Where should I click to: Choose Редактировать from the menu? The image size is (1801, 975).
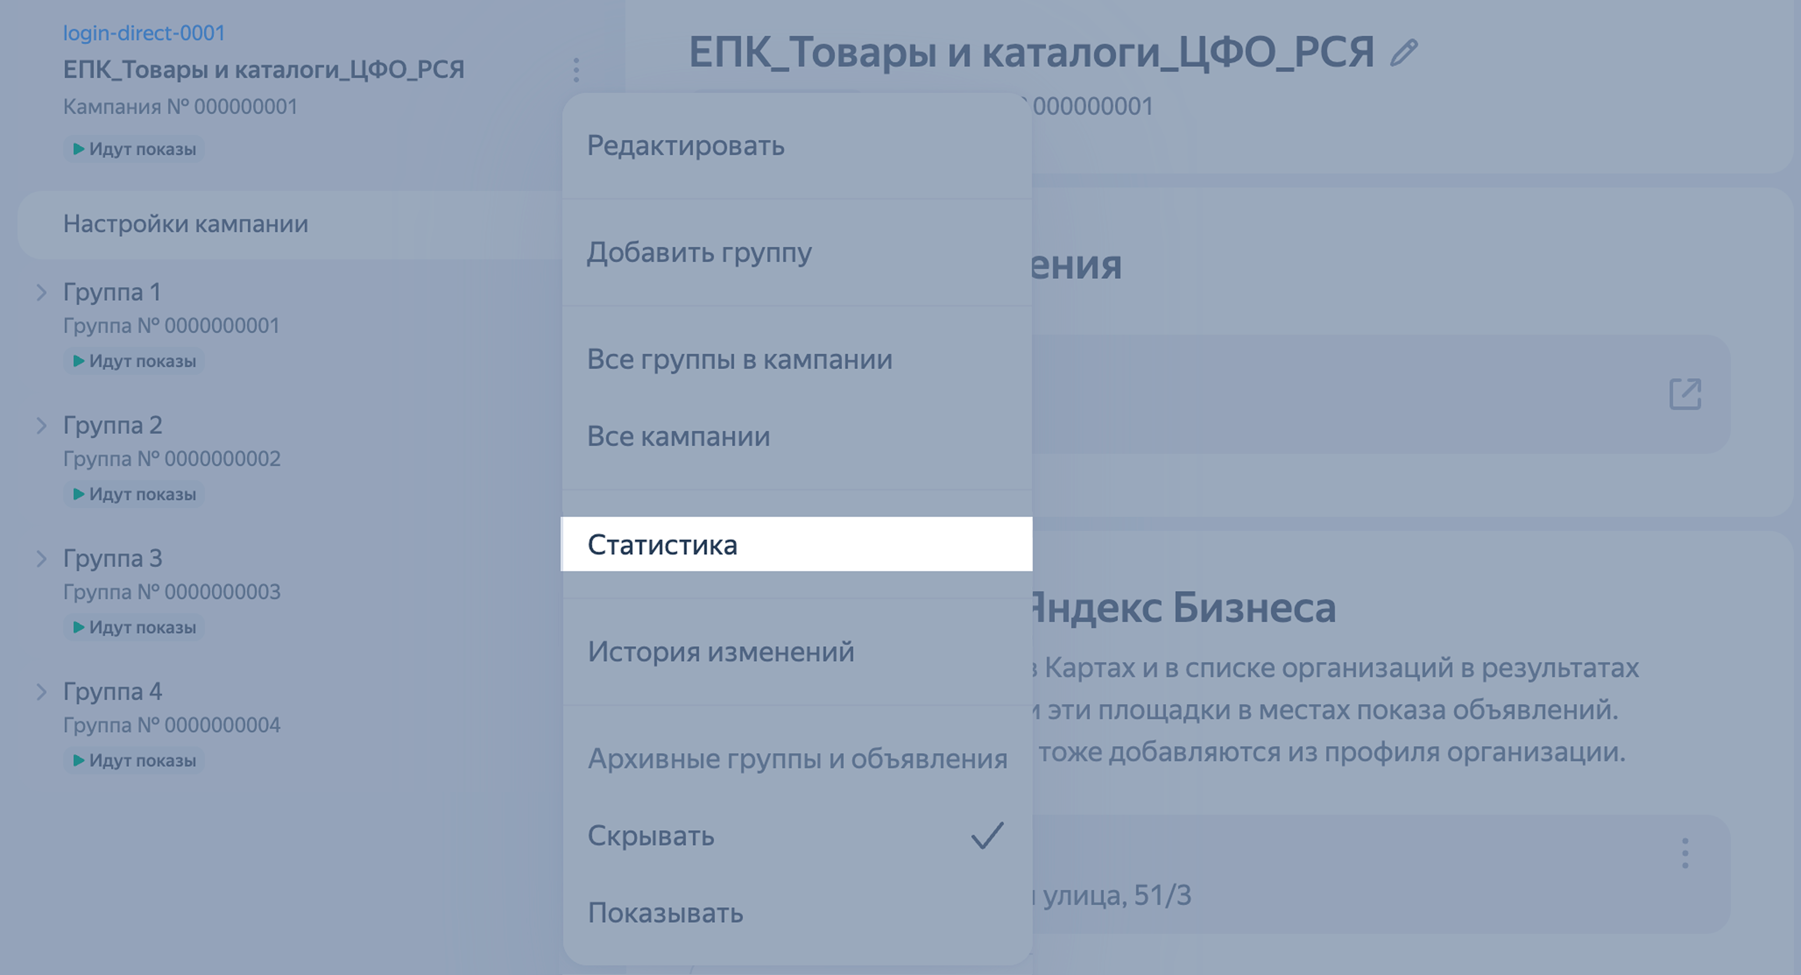(x=797, y=146)
